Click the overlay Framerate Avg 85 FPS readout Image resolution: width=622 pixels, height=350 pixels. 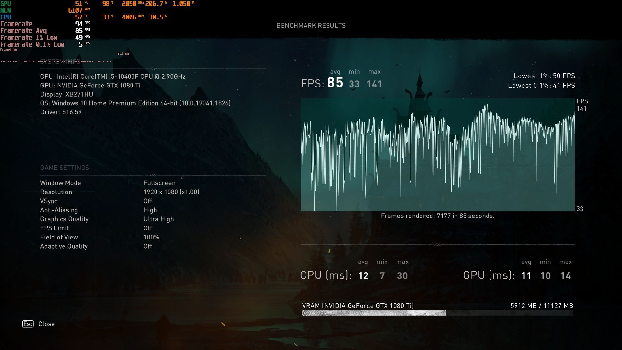click(x=45, y=31)
